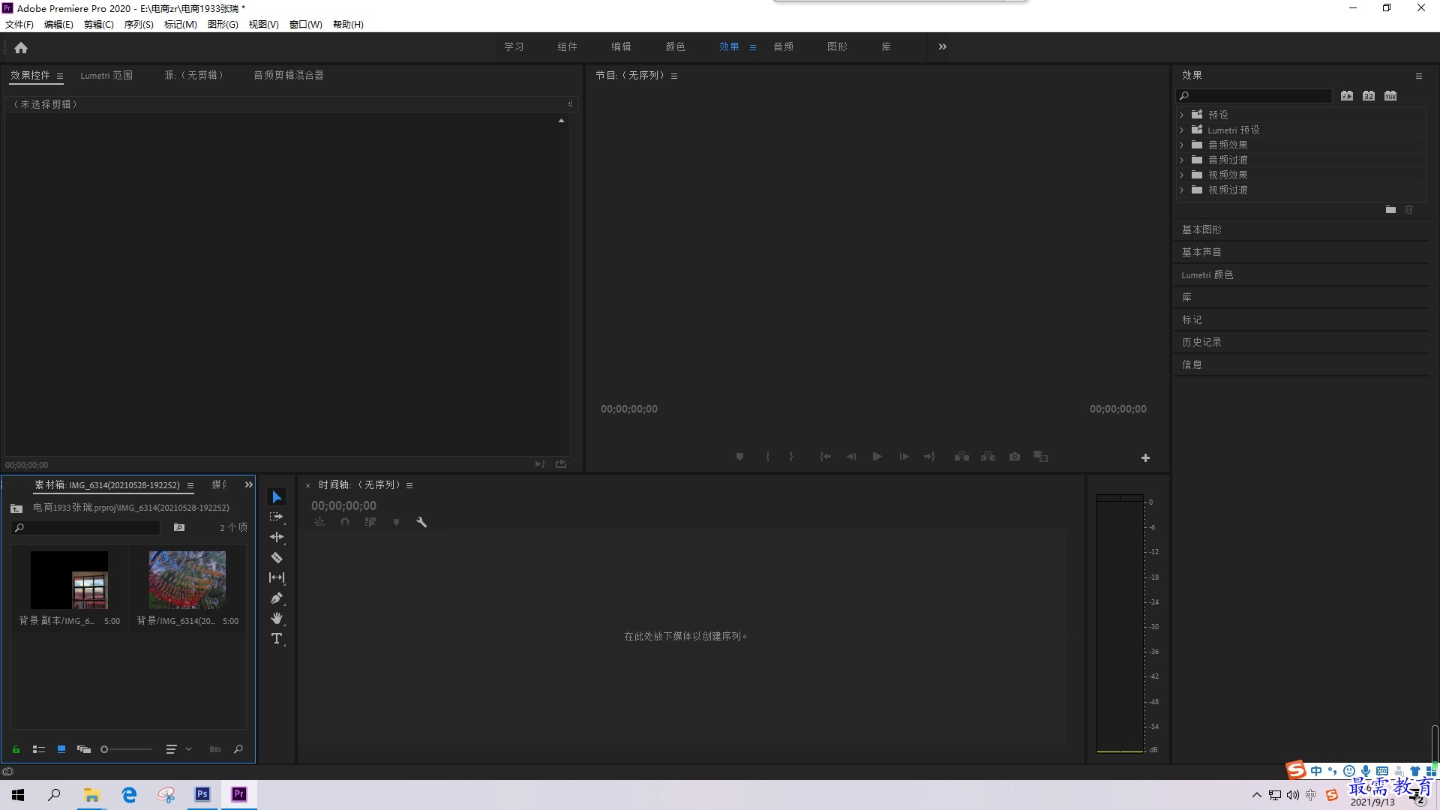1440x810 pixels.
Task: Select the Razor tool
Action: click(277, 557)
